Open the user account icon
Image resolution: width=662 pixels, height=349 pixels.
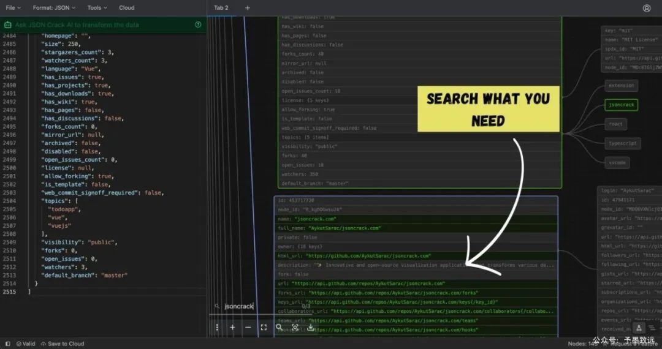(x=647, y=8)
